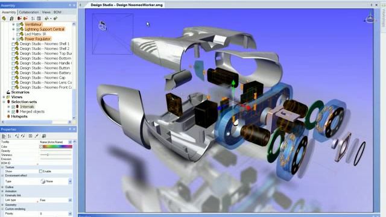Click the Scenarios node icon

tap(8, 92)
